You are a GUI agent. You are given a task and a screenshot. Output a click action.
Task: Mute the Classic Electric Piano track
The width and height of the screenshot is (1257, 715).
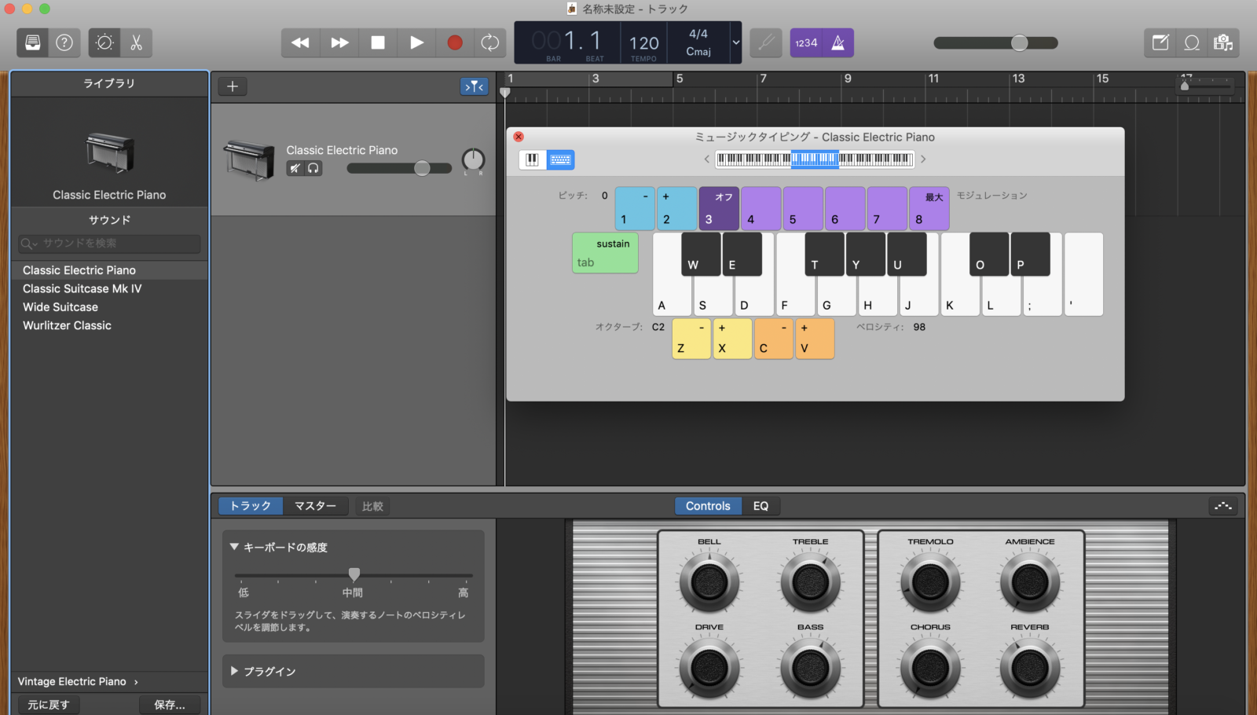click(x=295, y=168)
